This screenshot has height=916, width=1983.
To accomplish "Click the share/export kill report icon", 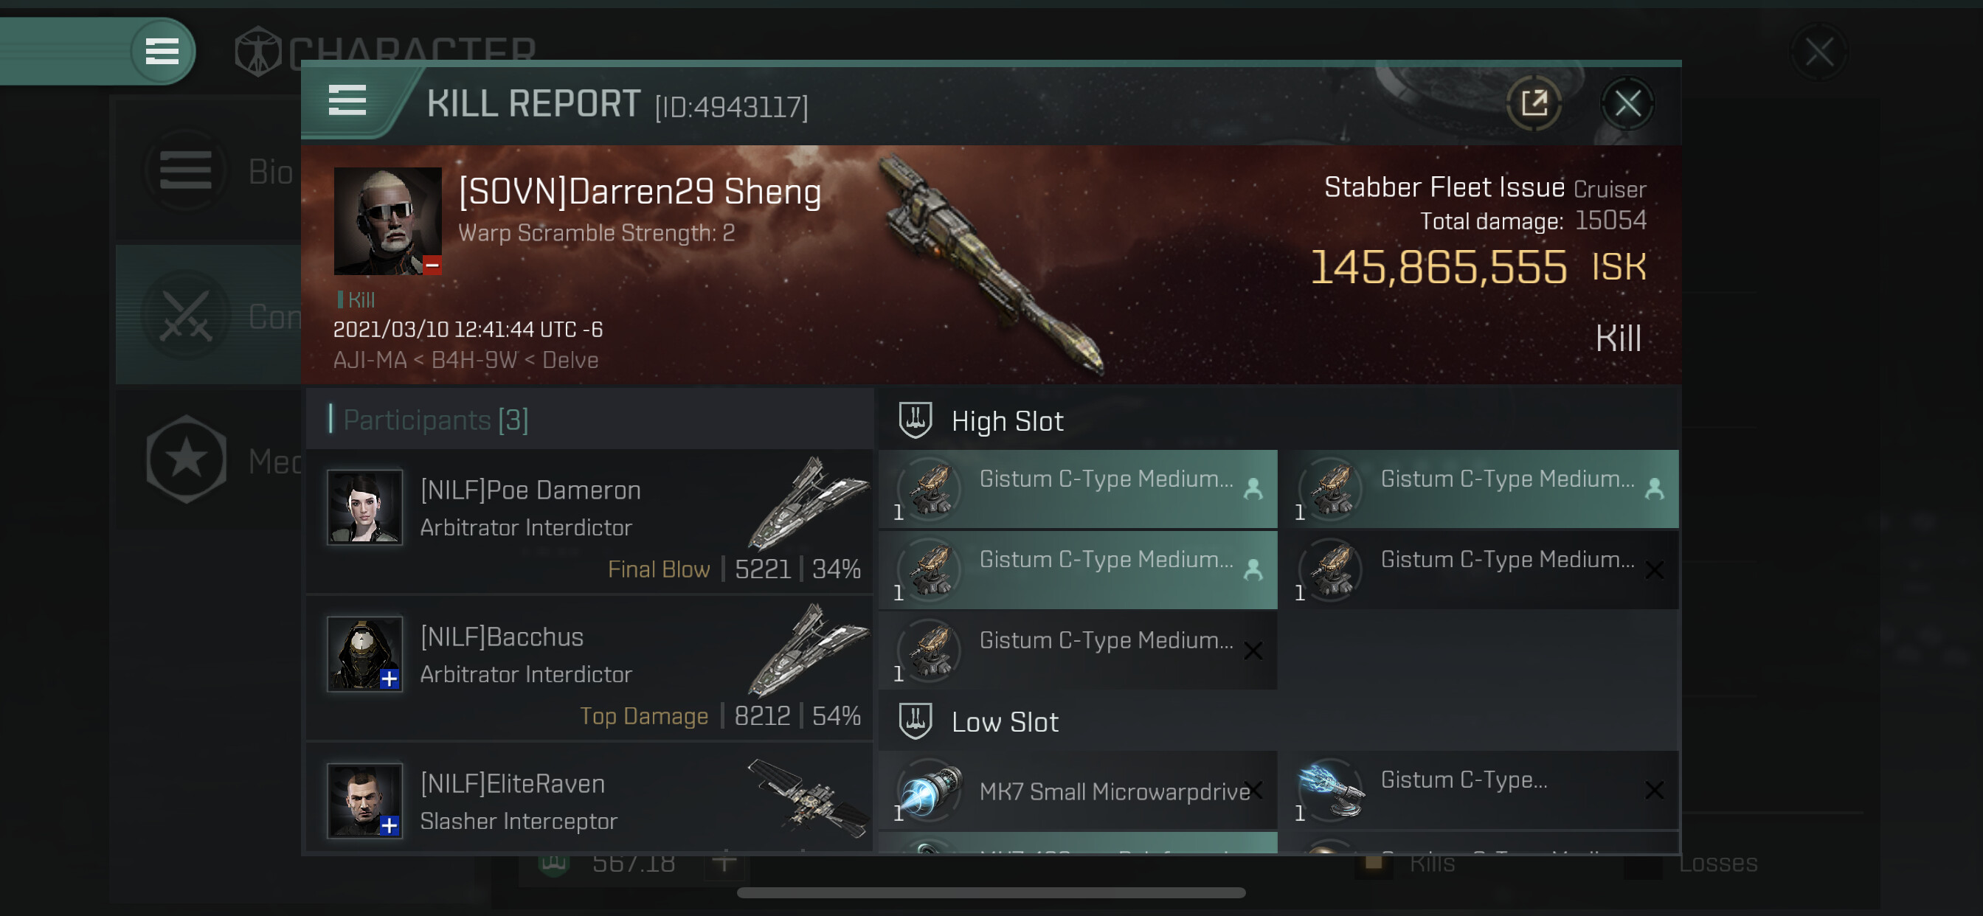I will [1534, 103].
